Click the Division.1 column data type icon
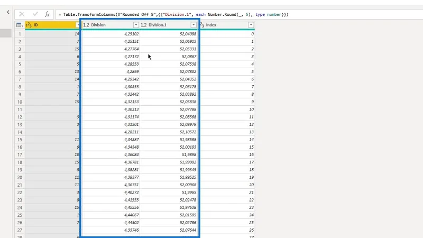 tap(143, 25)
